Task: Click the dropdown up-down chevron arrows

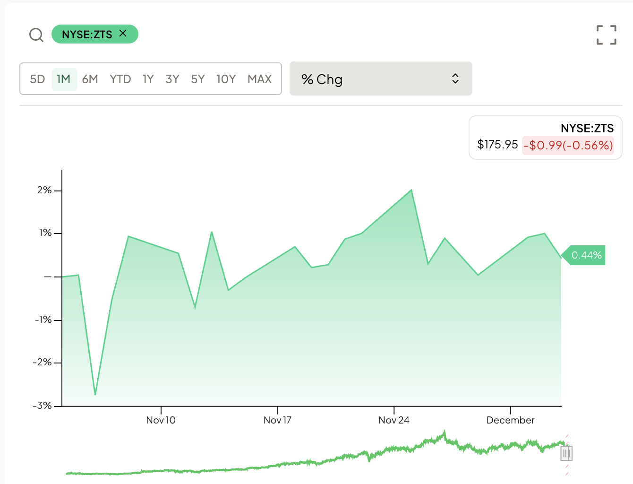Action: [455, 78]
